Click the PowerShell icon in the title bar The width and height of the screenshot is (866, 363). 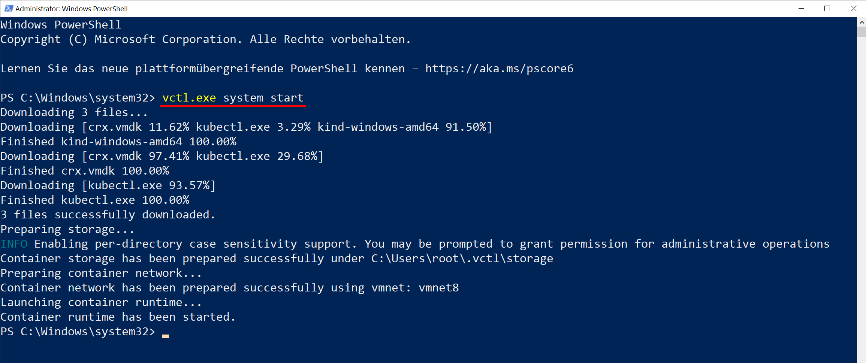8,8
